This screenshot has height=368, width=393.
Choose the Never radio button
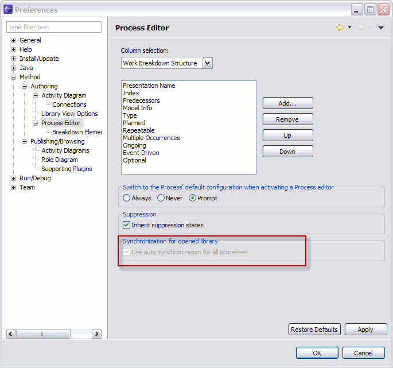161,198
